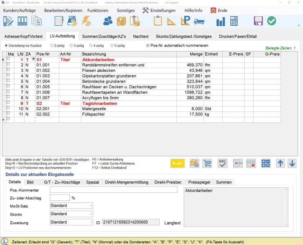
Task: Switch to the Summen/Zuschläge/AZ's tab
Action: 103,36
